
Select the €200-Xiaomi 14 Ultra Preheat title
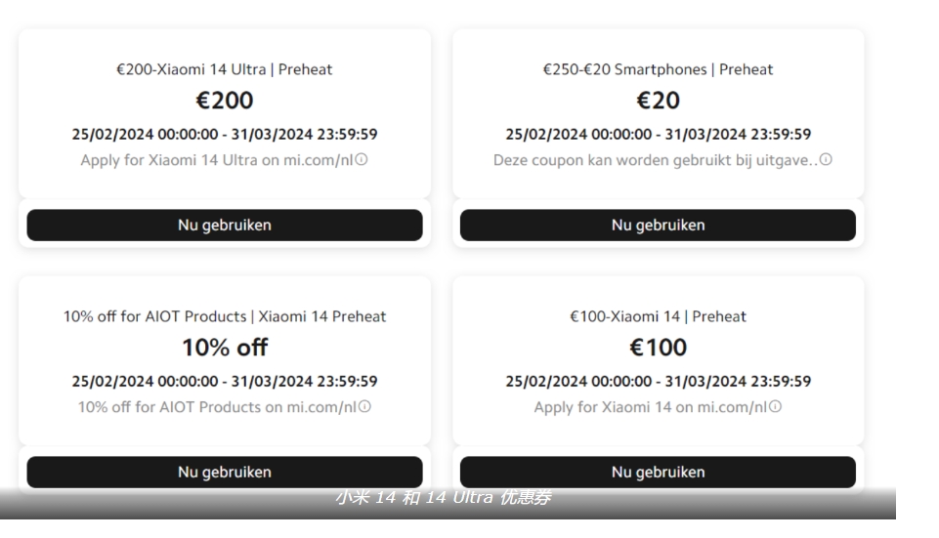point(225,69)
